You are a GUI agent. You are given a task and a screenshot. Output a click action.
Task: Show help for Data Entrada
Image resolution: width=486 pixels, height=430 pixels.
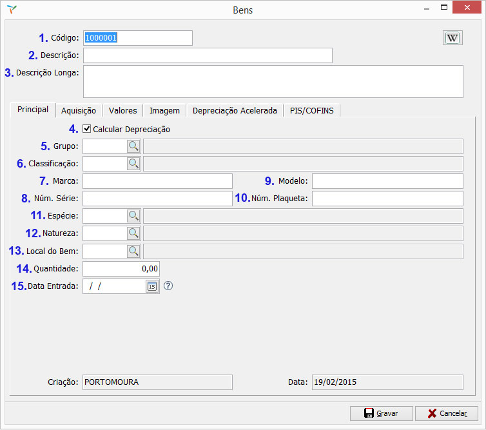point(168,286)
